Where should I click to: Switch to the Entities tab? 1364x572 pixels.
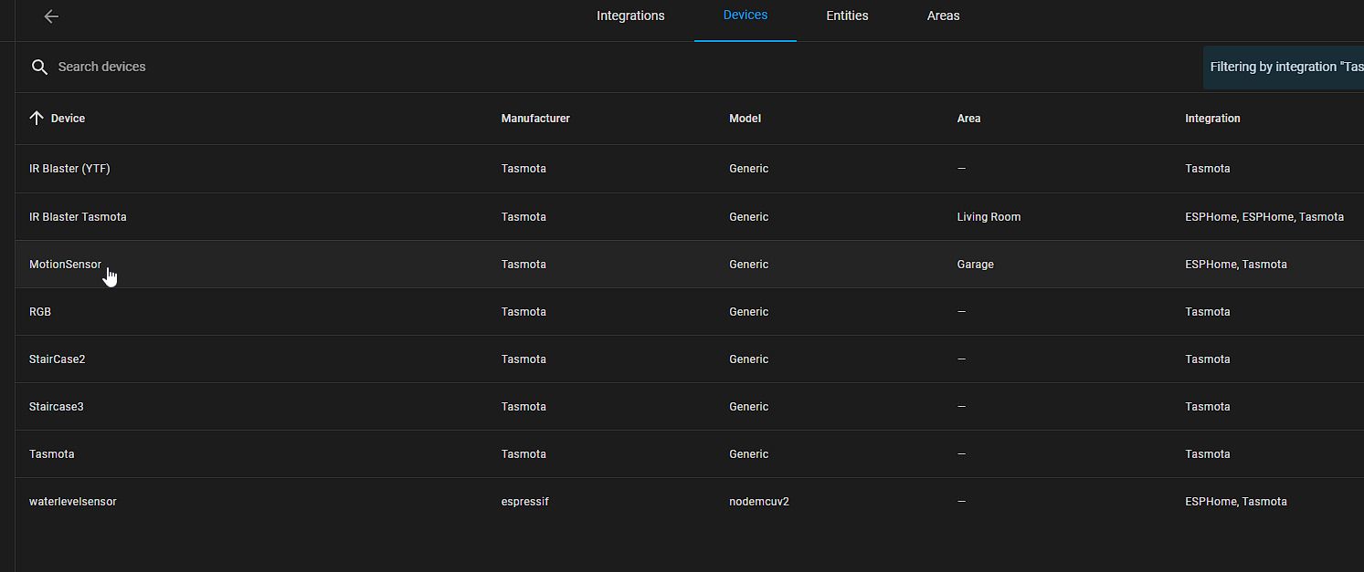(x=847, y=16)
